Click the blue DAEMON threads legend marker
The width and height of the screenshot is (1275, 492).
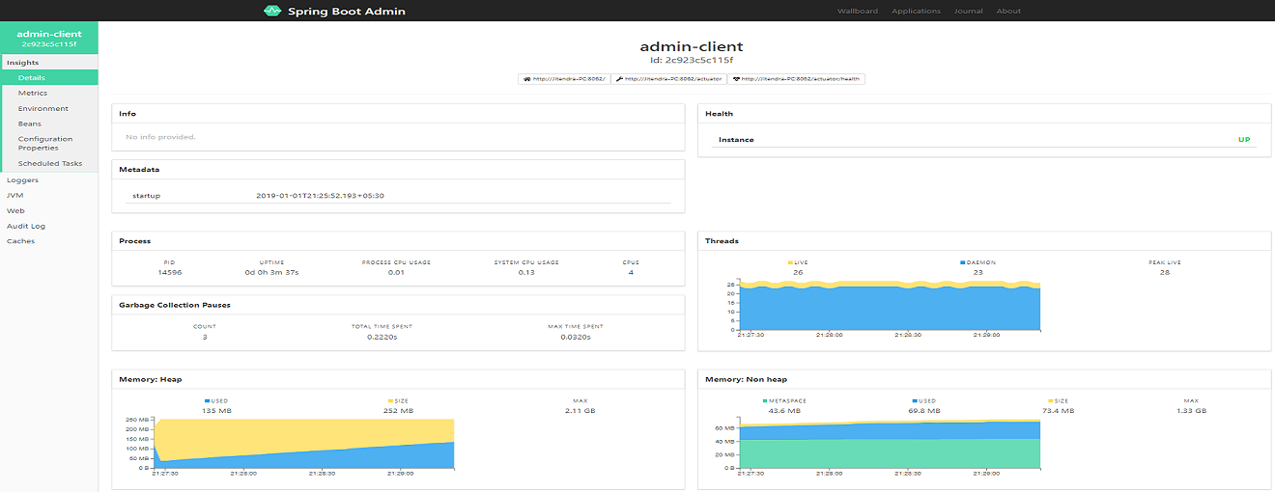click(x=963, y=262)
